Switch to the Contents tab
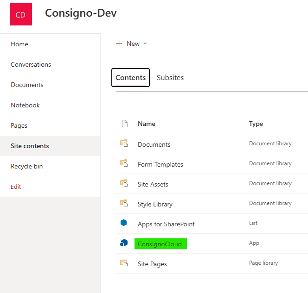308x293 pixels. [131, 78]
